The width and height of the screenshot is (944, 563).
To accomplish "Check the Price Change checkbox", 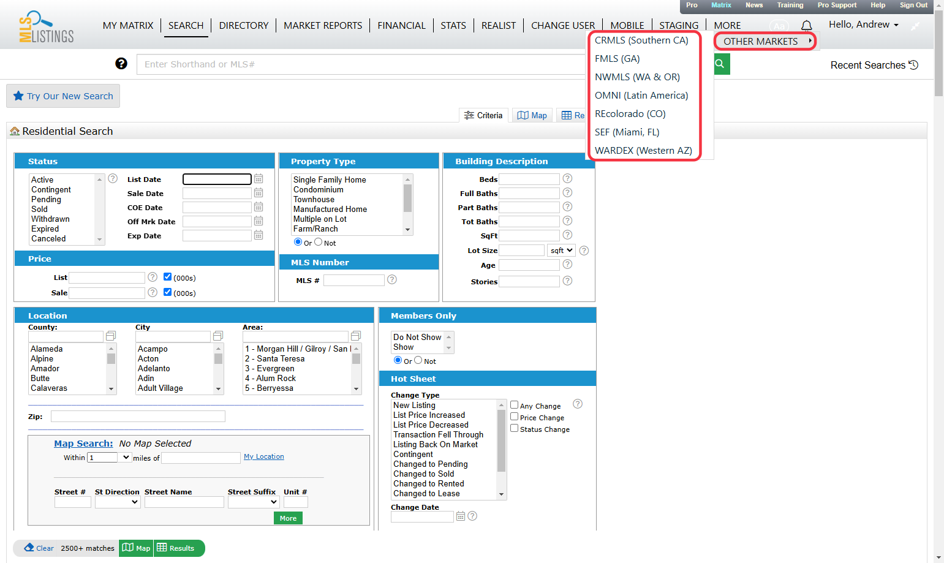I will click(x=515, y=417).
